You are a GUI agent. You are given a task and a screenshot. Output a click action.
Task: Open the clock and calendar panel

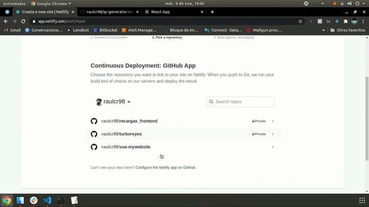(184, 3)
